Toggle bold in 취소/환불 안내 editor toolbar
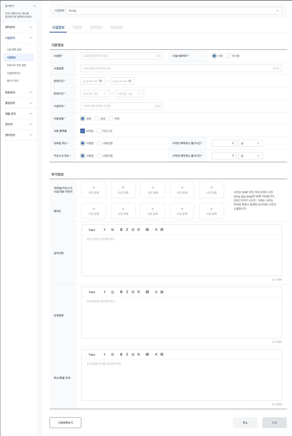This screenshot has width=292, height=436. point(121,354)
